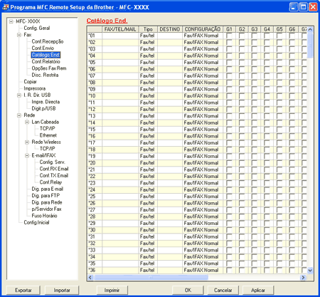This screenshot has width=320, height=297.
Task: Click Fax/IFAX Normal cell for entry *06
Action: (x=203, y=69)
